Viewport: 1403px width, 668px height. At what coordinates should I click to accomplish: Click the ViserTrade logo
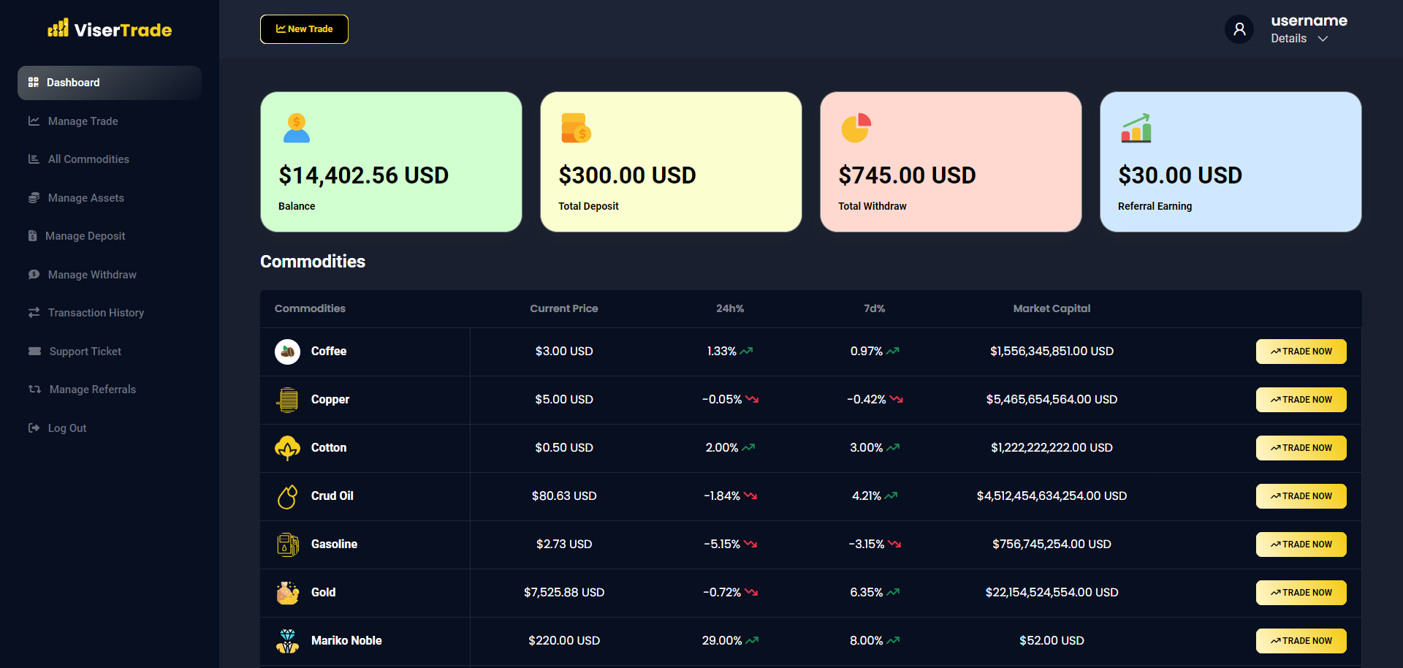tap(110, 29)
